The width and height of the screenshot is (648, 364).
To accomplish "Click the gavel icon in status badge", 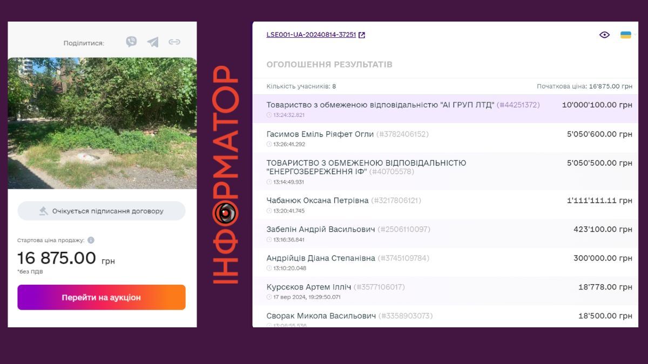I will (x=44, y=211).
